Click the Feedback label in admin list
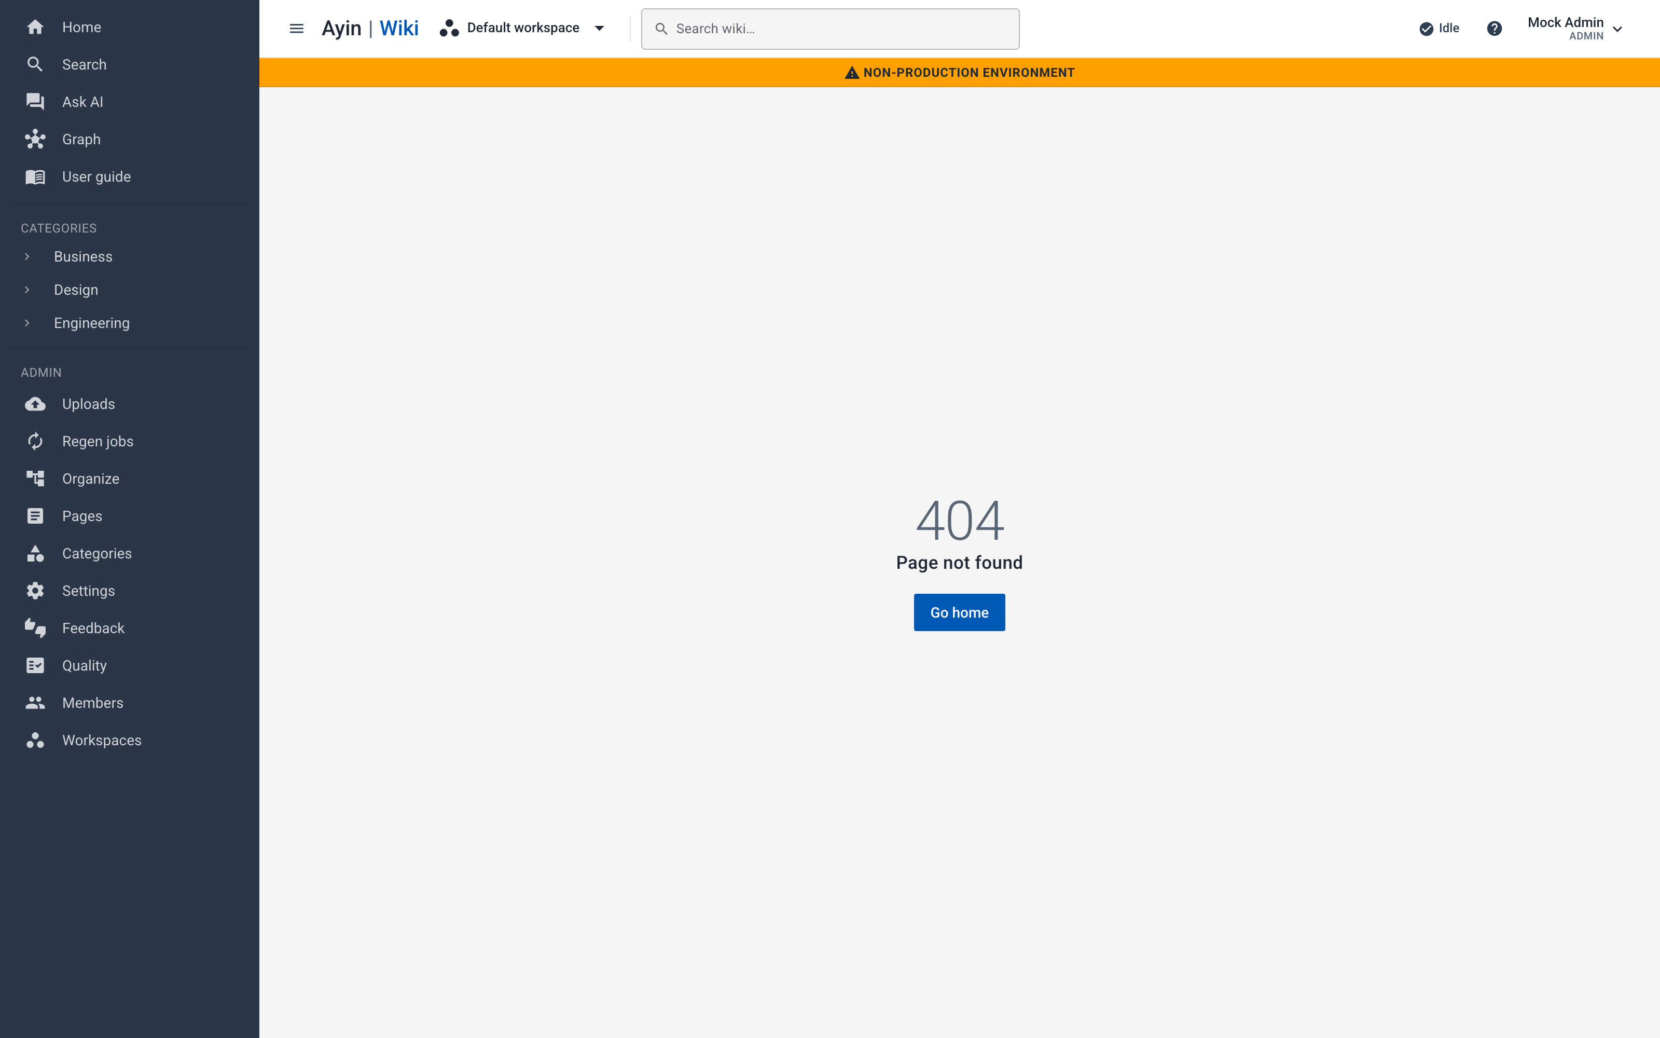1660x1038 pixels. pos(93,628)
